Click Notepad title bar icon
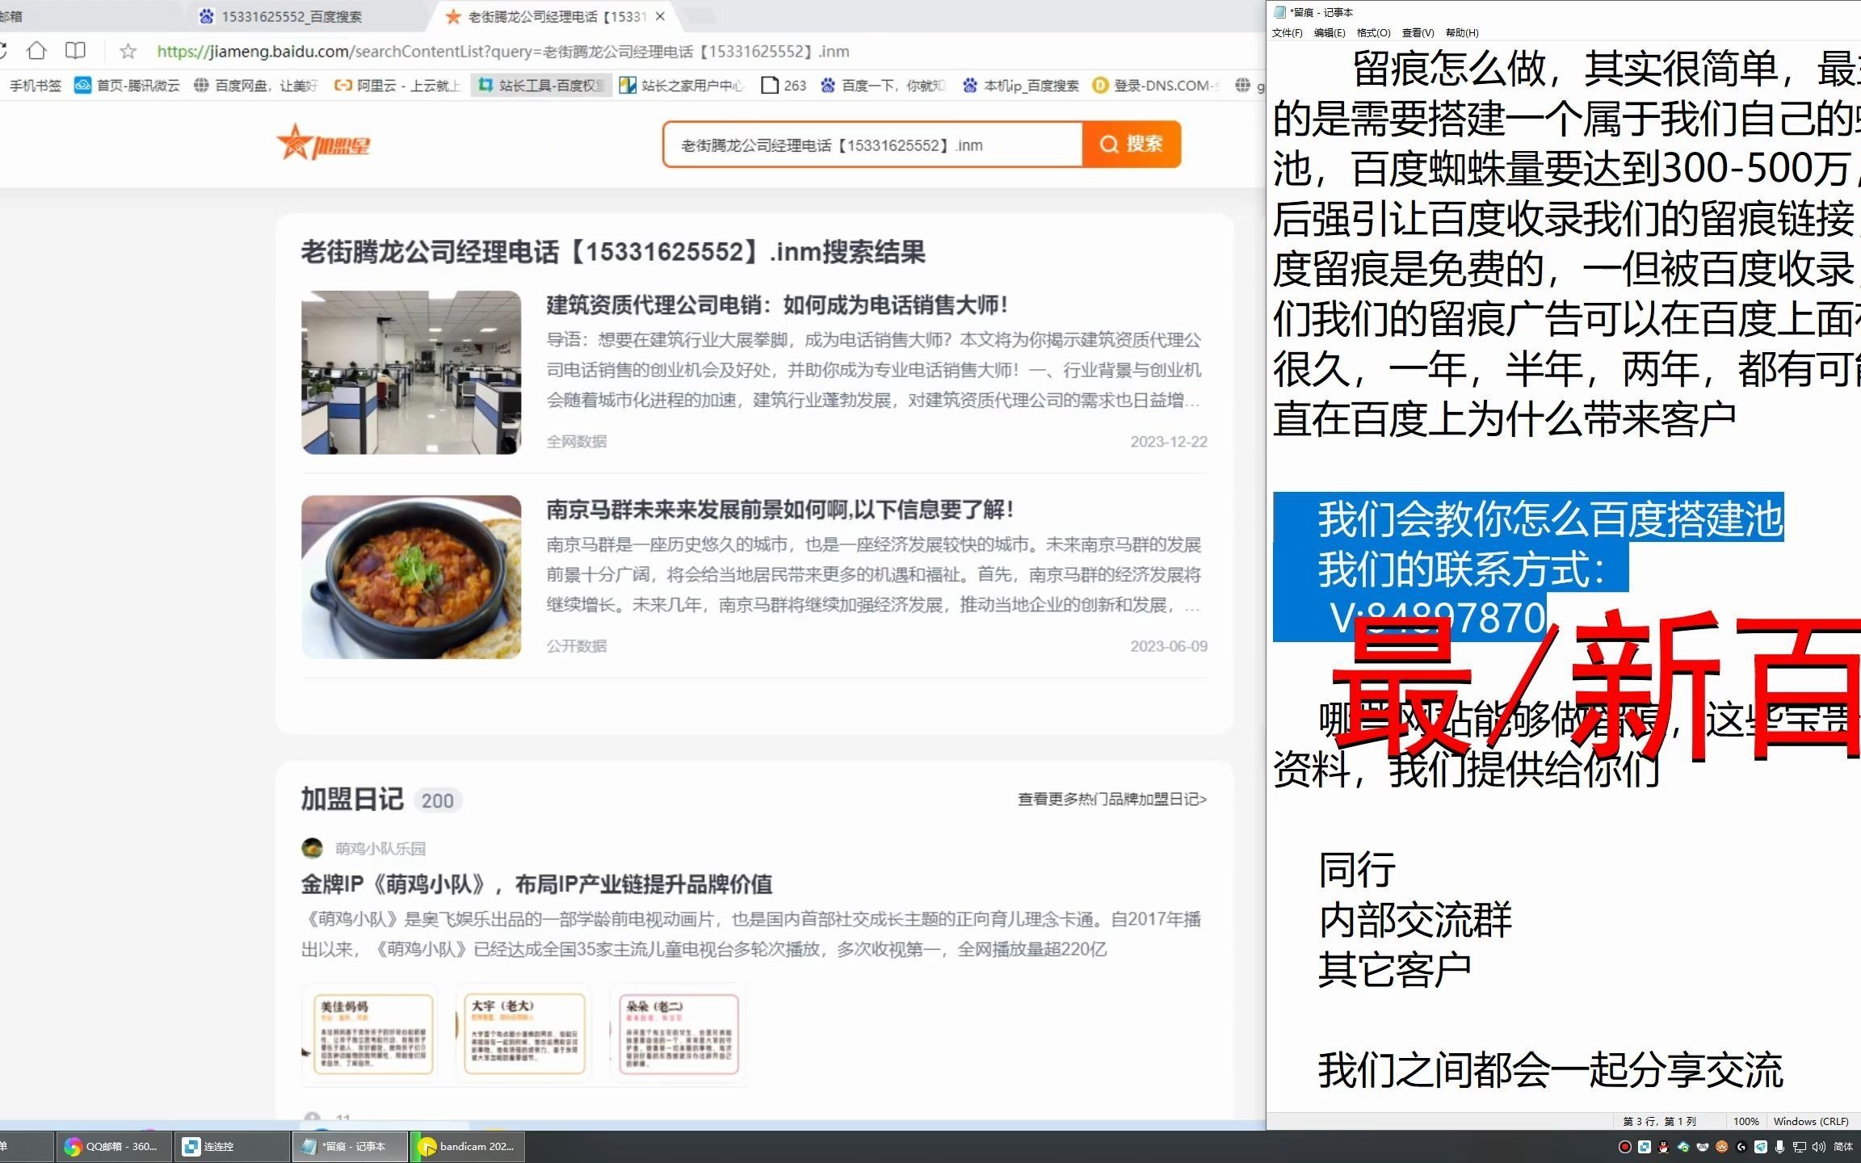The image size is (1861, 1163). pyautogui.click(x=1279, y=12)
